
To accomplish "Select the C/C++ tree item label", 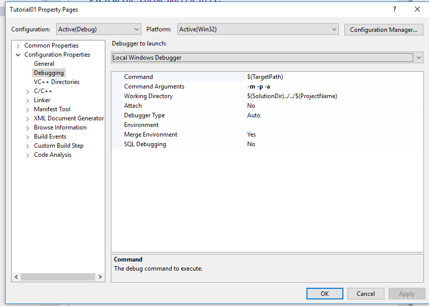I will [43, 91].
